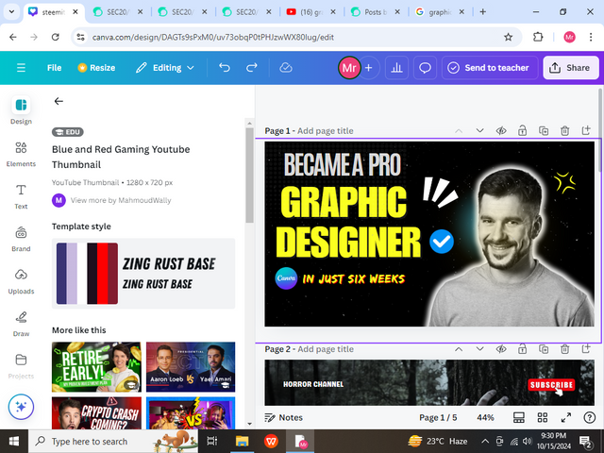Go back from template details panel
The width and height of the screenshot is (604, 453).
pyautogui.click(x=59, y=101)
